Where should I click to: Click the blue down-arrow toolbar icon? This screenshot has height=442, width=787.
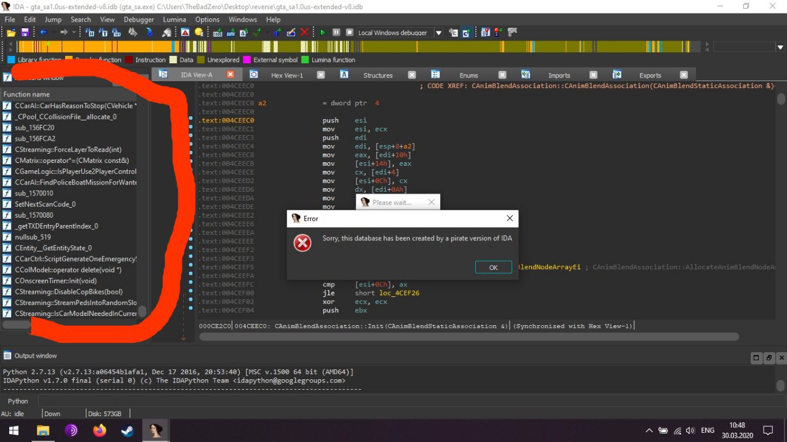149,33
